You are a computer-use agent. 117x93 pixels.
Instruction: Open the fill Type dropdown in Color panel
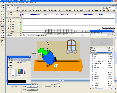click(x=25, y=62)
